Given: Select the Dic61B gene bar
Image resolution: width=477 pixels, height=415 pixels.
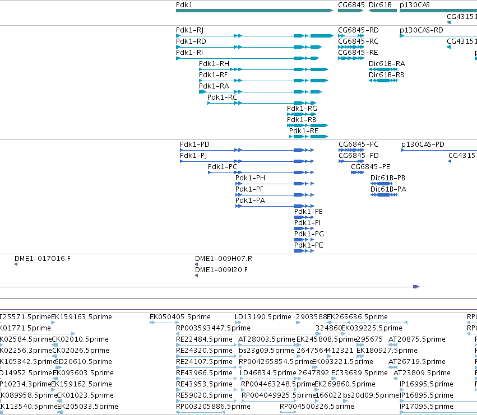Looking at the screenshot, I should tap(383, 11).
